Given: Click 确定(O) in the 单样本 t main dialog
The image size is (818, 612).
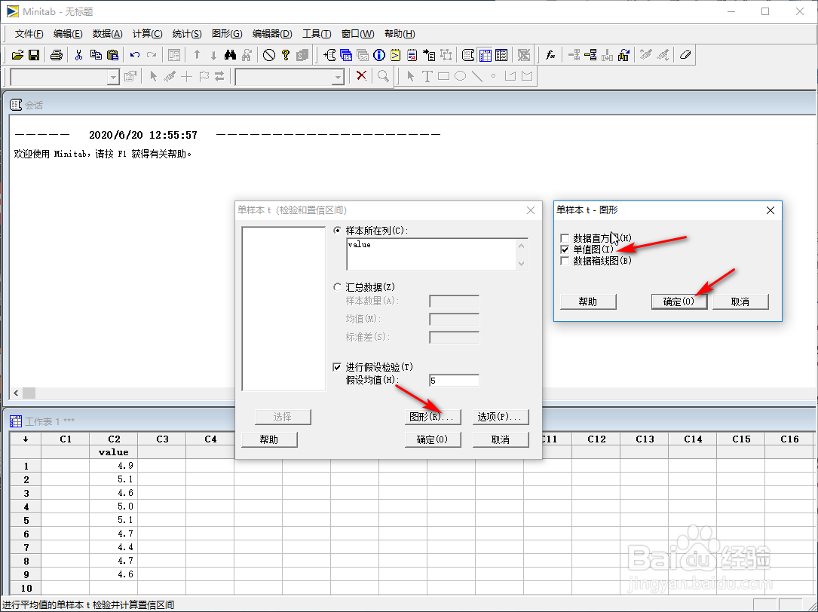Looking at the screenshot, I should [433, 440].
